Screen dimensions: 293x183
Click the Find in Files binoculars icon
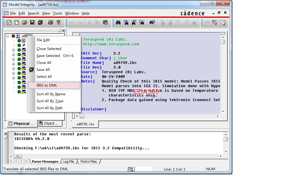(142, 23)
